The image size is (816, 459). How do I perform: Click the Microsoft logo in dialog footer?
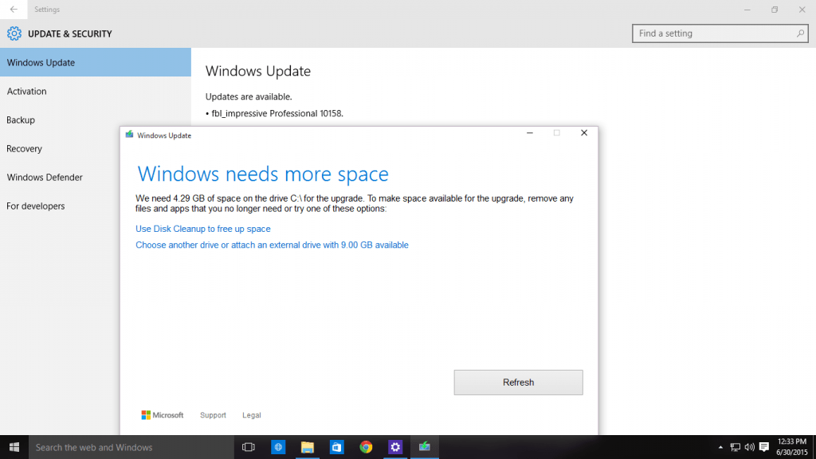(x=163, y=414)
